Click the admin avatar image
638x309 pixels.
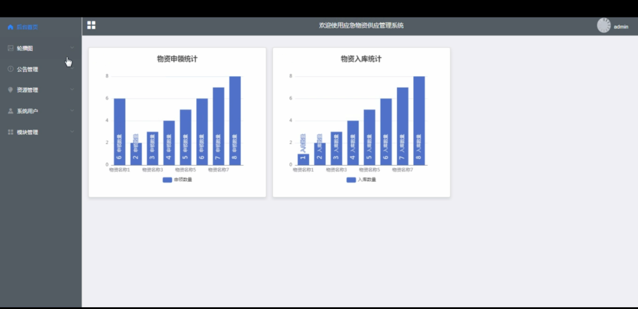click(604, 26)
